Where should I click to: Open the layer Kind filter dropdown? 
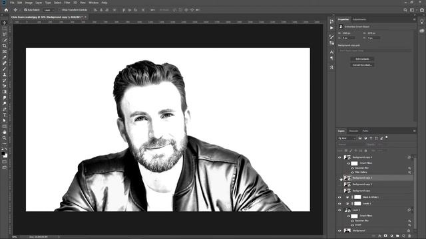click(347, 138)
